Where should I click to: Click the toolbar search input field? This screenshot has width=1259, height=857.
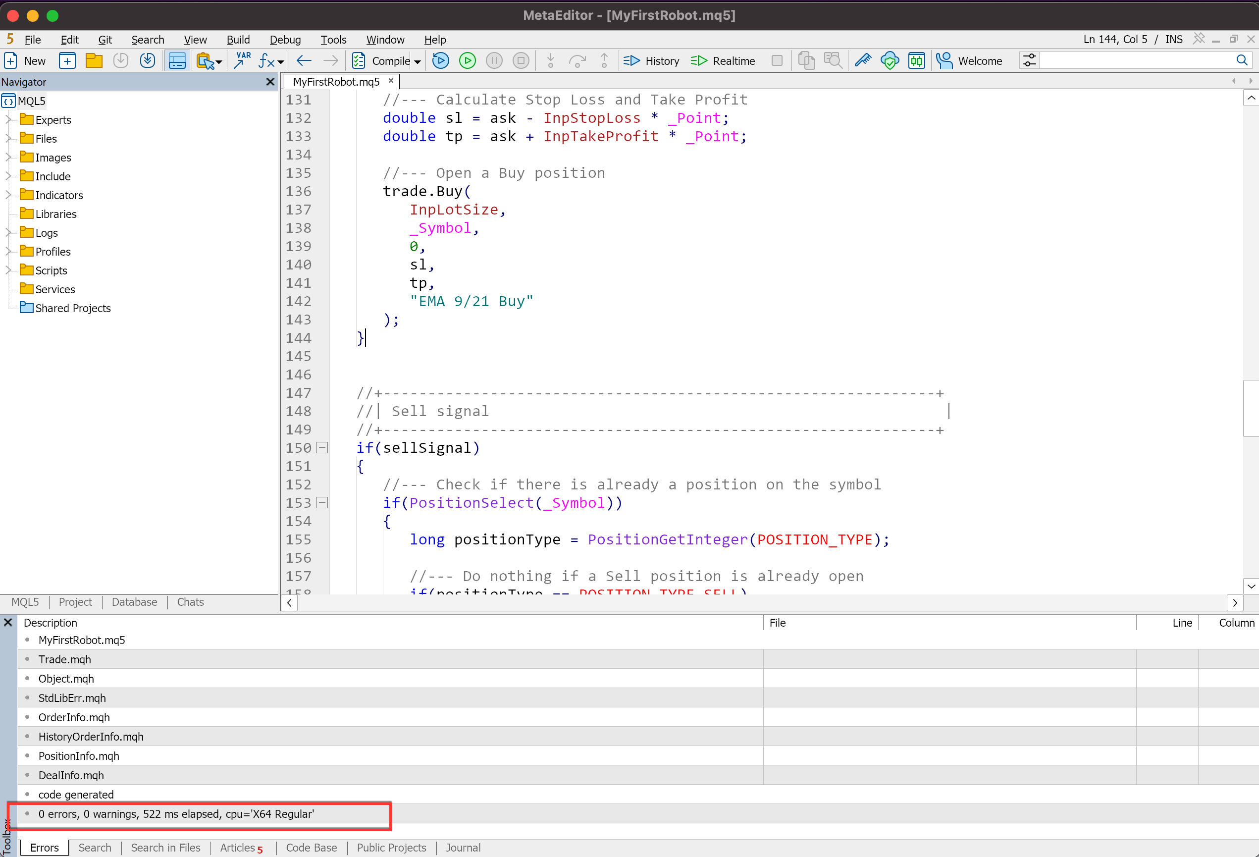[1137, 60]
